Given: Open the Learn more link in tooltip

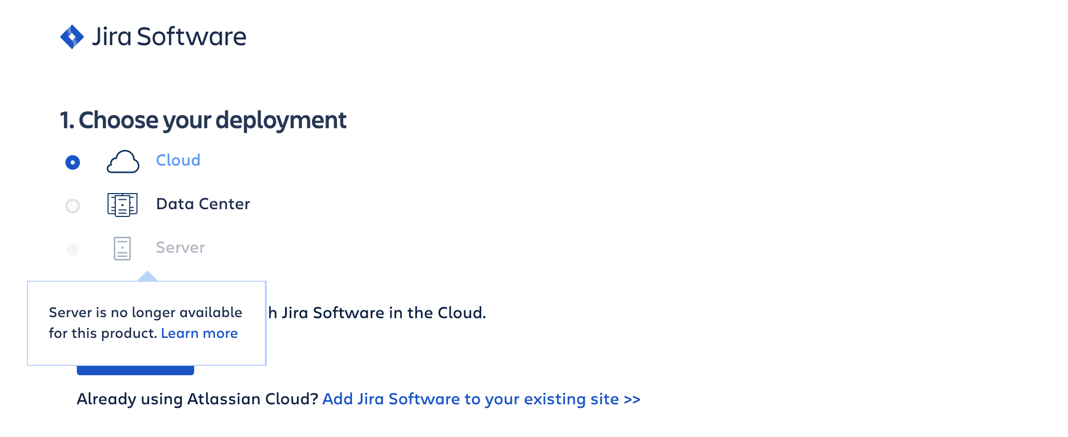Looking at the screenshot, I should [199, 333].
